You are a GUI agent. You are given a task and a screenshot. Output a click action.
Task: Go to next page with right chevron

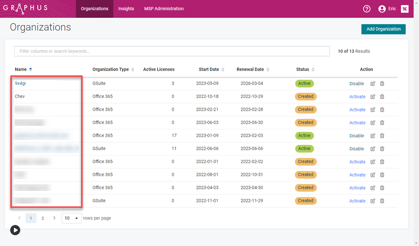(54, 218)
